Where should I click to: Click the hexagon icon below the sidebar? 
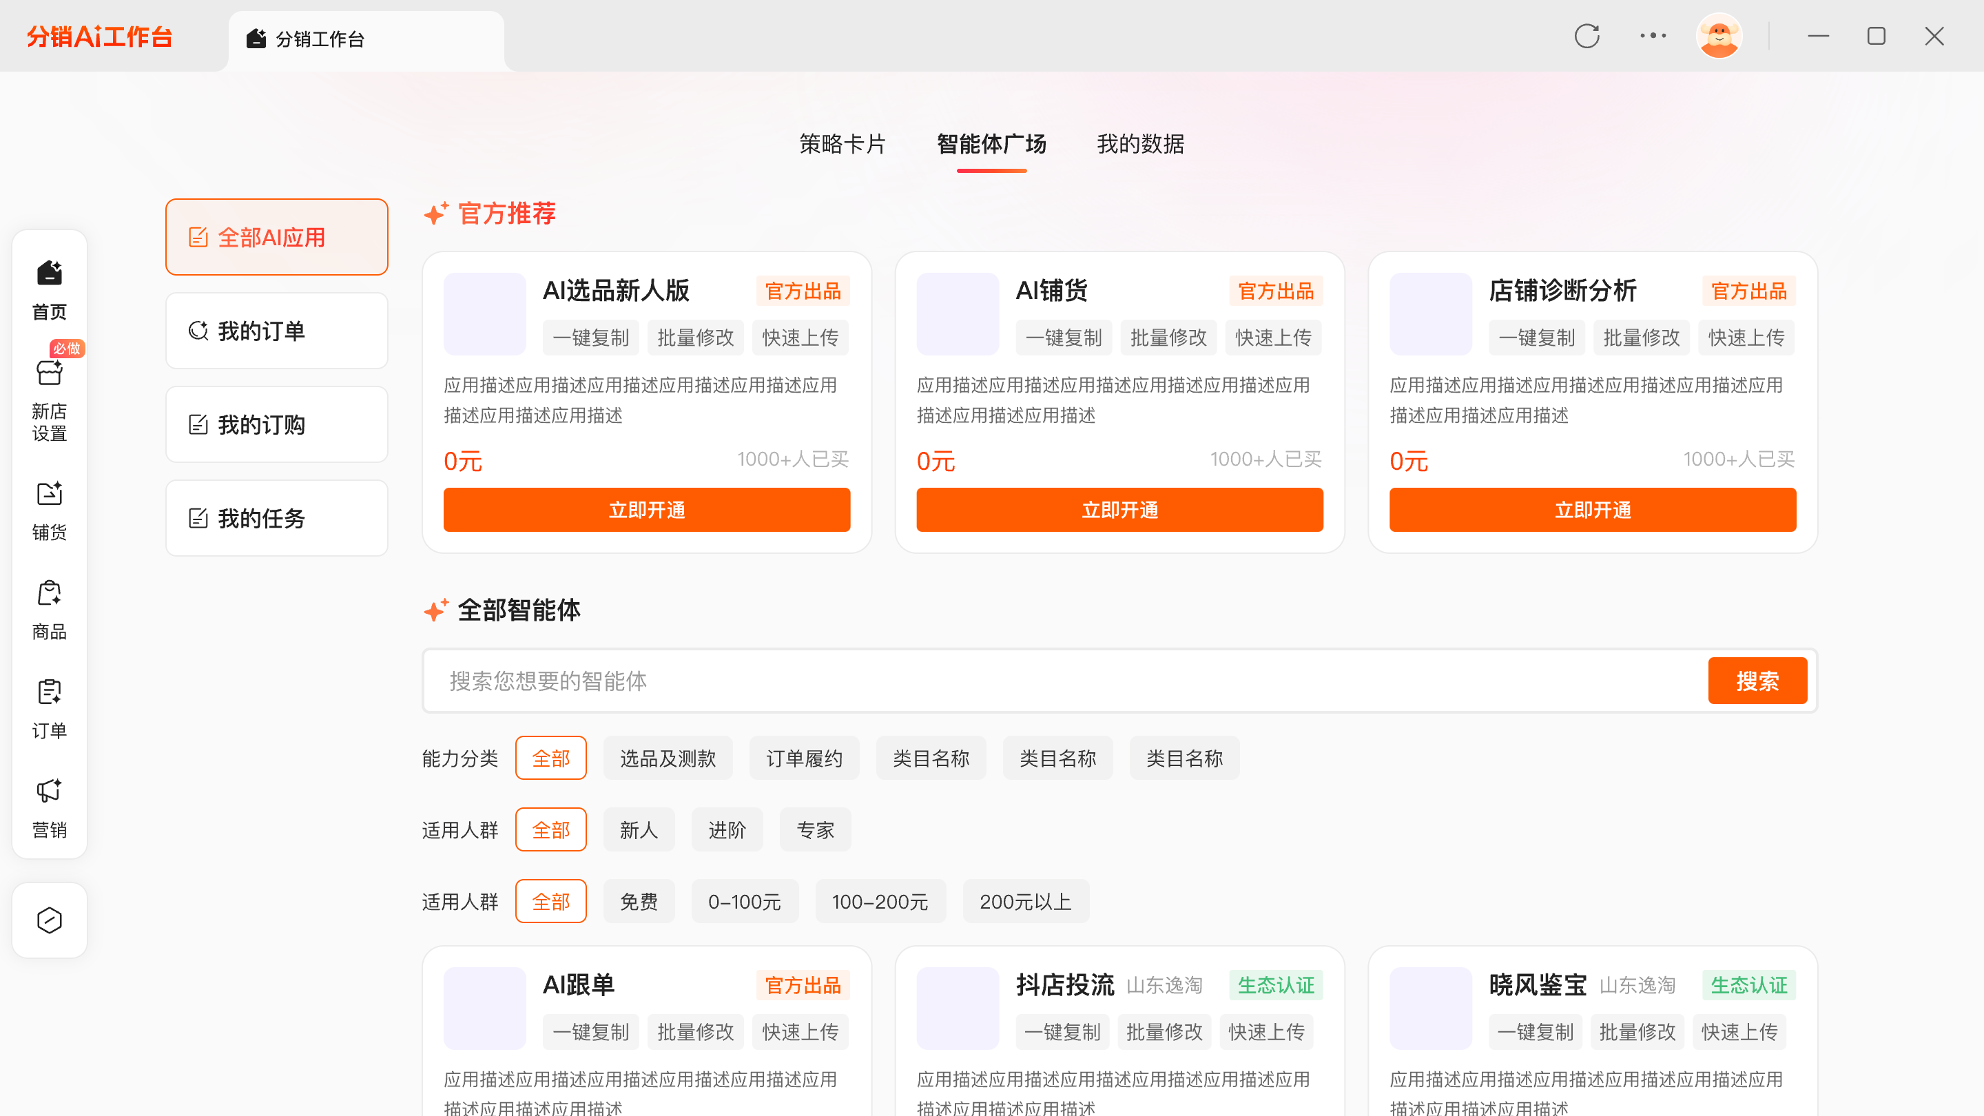click(50, 920)
